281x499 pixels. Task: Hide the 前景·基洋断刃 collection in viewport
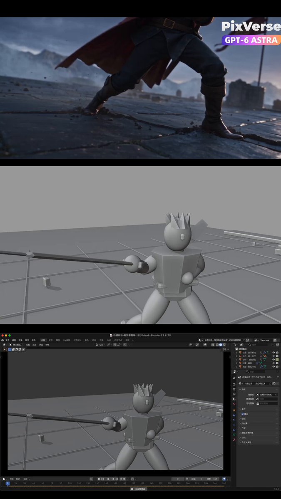(274, 352)
